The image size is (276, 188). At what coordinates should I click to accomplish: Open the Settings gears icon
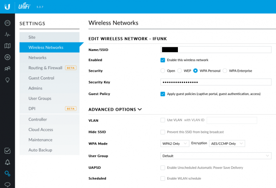[x=7, y=174]
